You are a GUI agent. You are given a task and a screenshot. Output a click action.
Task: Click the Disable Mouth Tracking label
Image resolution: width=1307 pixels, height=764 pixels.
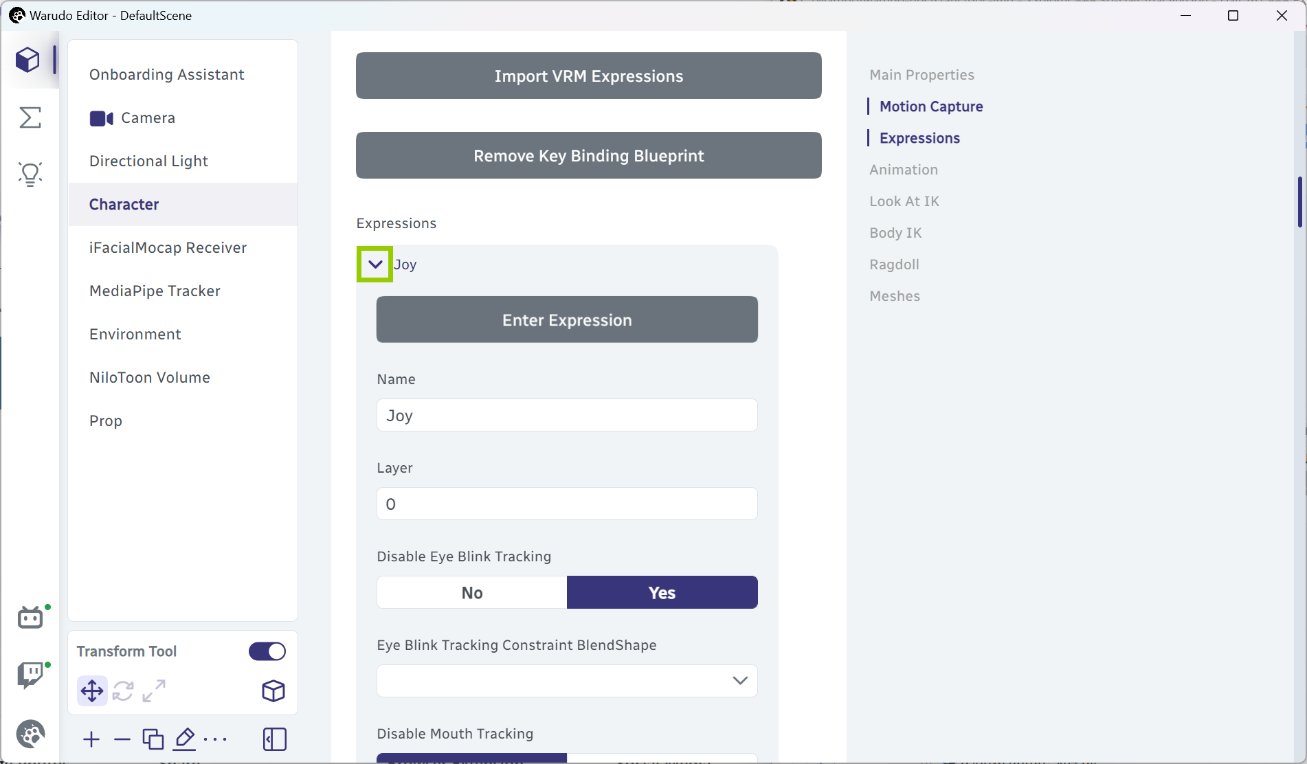pos(455,734)
